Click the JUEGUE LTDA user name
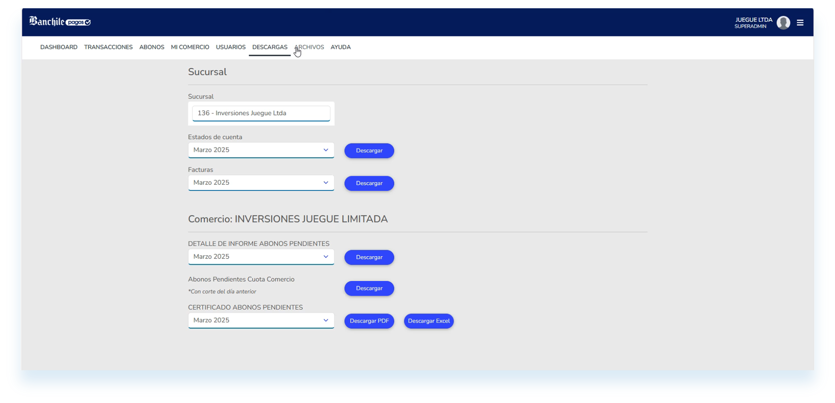This screenshot has width=835, height=403. pyautogui.click(x=753, y=20)
